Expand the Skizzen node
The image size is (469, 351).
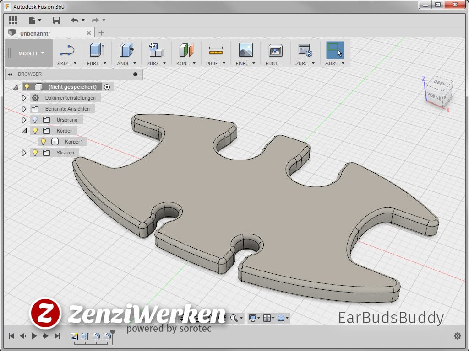(x=24, y=153)
